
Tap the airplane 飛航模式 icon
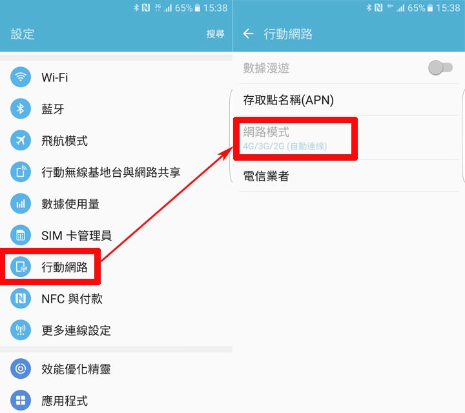21,140
